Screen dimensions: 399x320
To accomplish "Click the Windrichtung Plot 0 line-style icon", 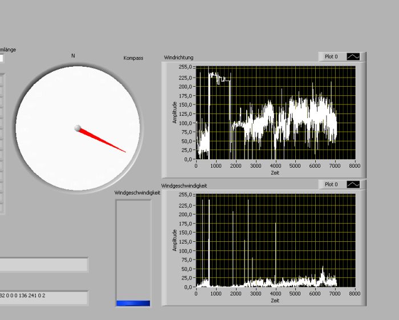I will (353, 56).
